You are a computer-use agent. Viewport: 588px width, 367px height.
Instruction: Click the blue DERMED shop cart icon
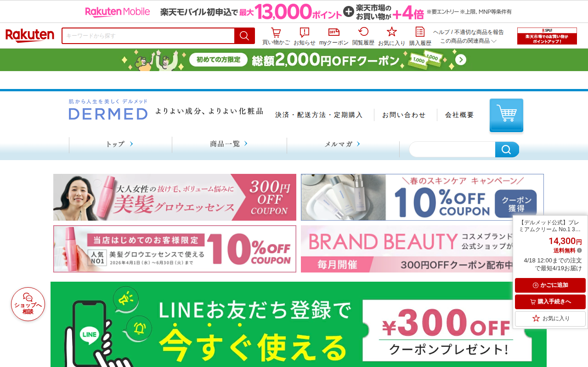506,115
